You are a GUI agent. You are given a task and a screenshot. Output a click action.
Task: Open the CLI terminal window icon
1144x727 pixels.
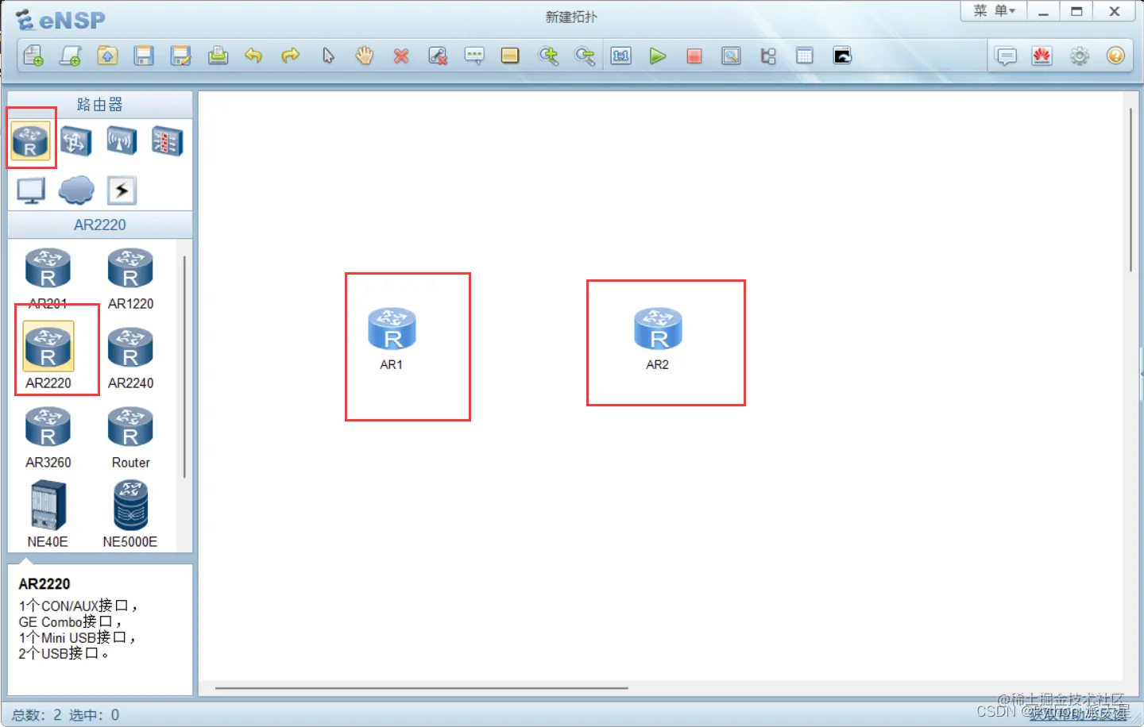(x=842, y=56)
